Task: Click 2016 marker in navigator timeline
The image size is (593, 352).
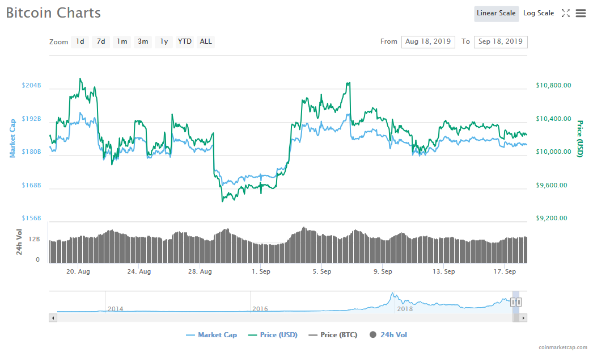Action: [260, 309]
